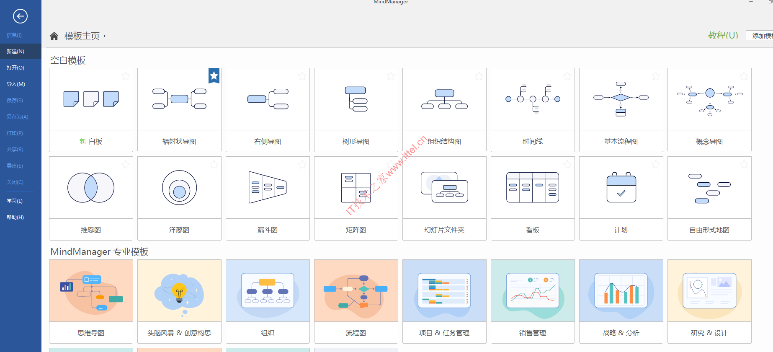Image resolution: width=773 pixels, height=352 pixels.
Task: Select the 概念导图 concept map icon
Action: coord(709,100)
